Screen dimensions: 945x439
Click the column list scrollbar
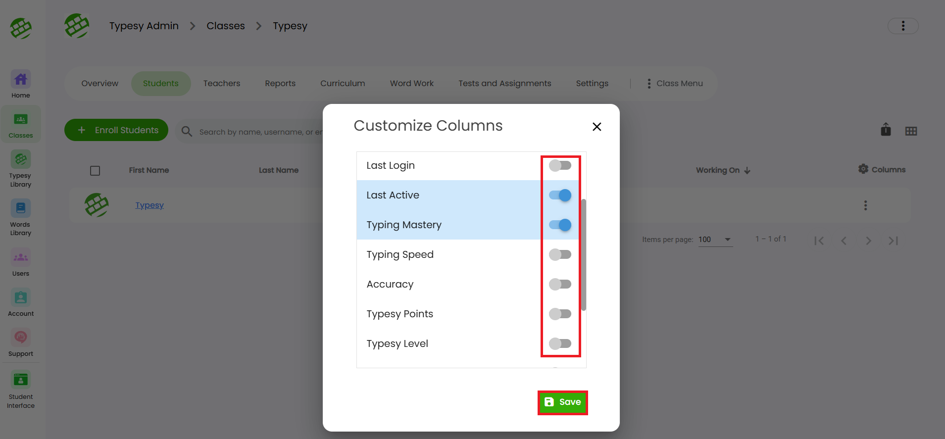pyautogui.click(x=584, y=254)
